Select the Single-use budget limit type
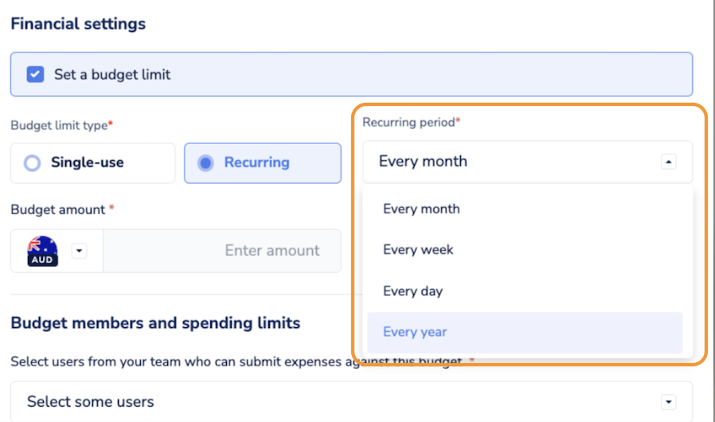The height and width of the screenshot is (422, 715). (32, 163)
